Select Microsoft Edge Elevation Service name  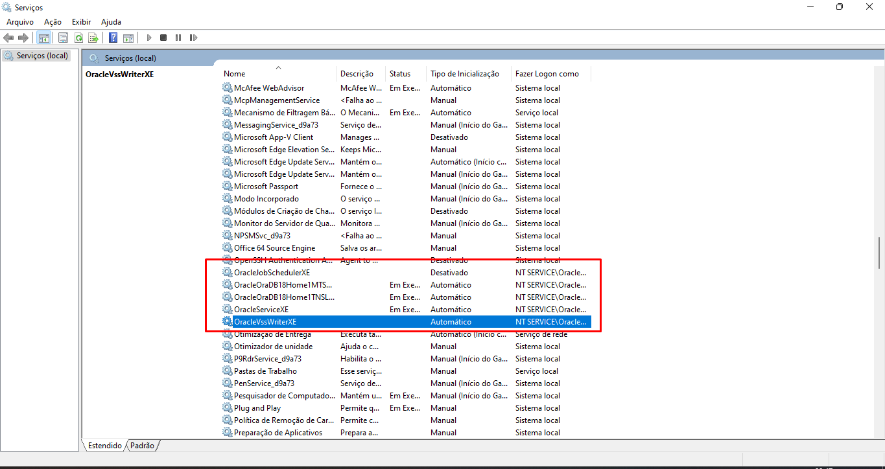(x=285, y=150)
